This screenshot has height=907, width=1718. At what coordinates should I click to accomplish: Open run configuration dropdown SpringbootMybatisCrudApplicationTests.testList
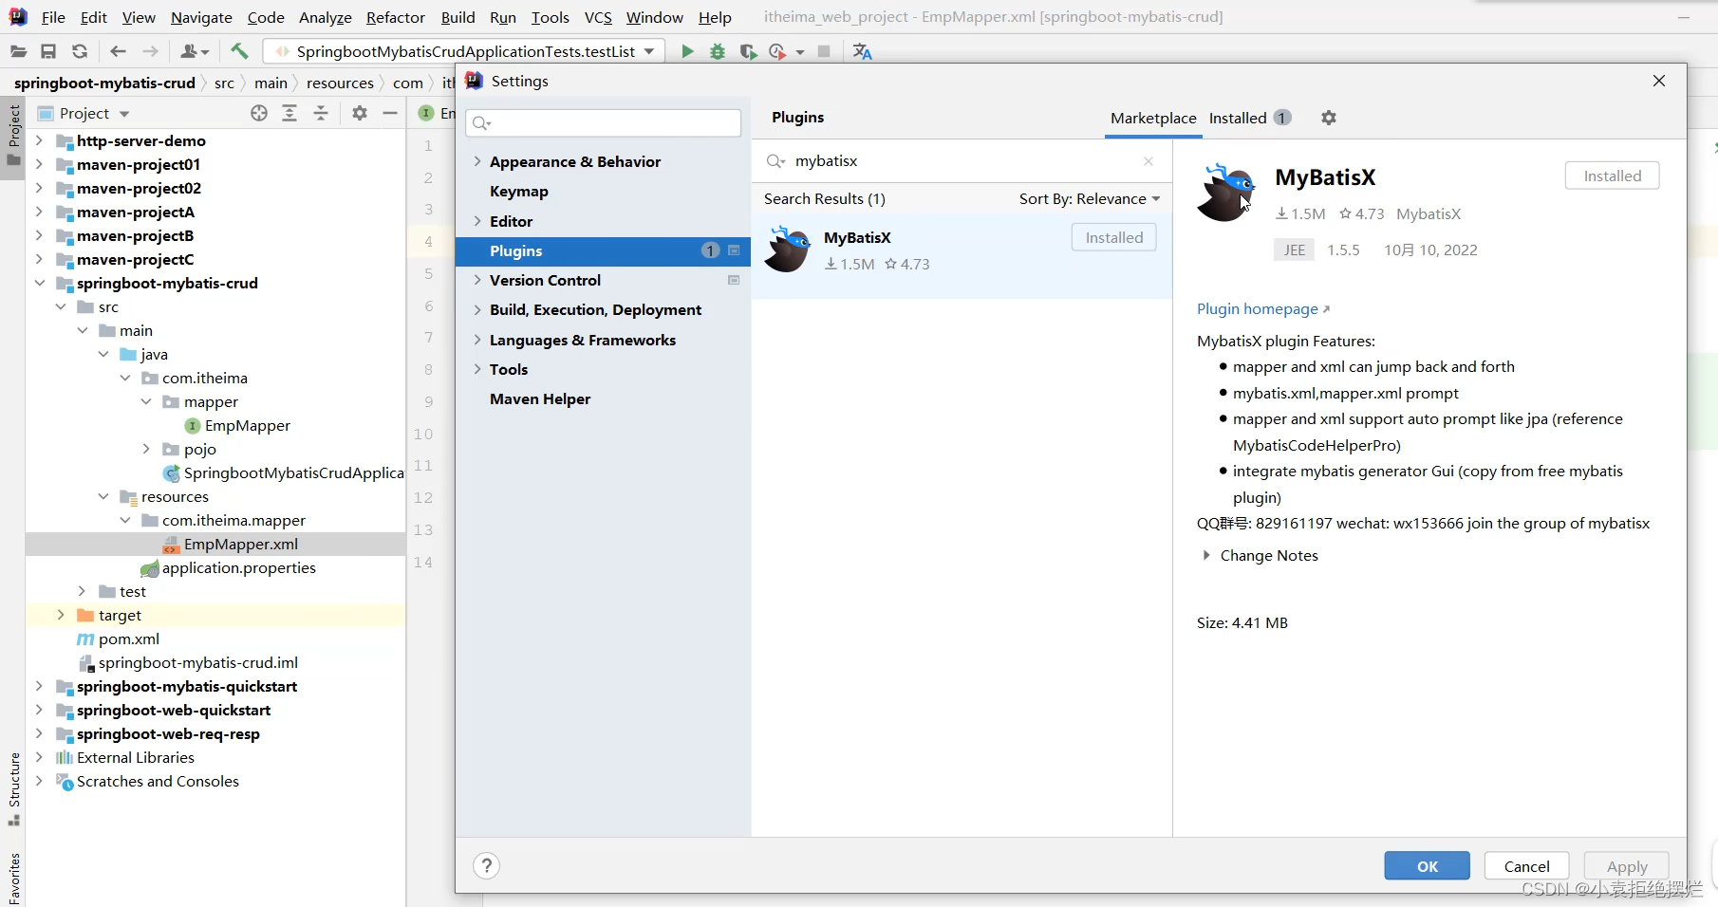point(465,51)
